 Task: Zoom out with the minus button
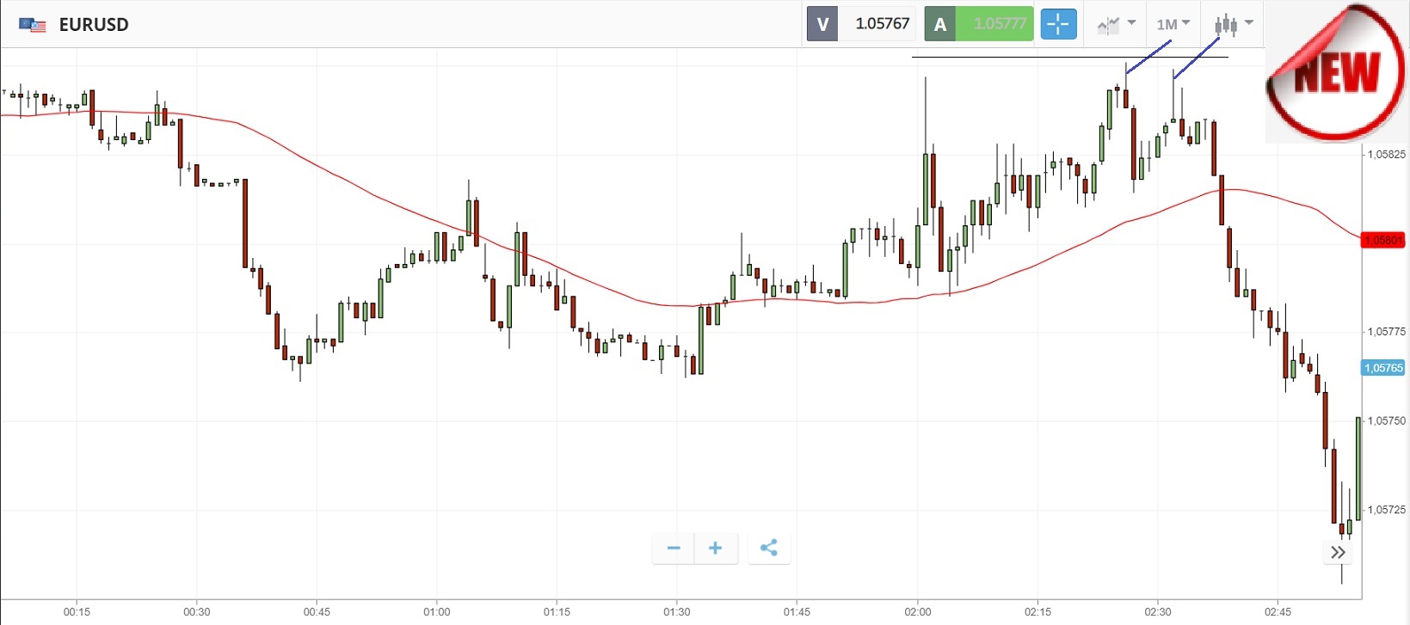674,548
